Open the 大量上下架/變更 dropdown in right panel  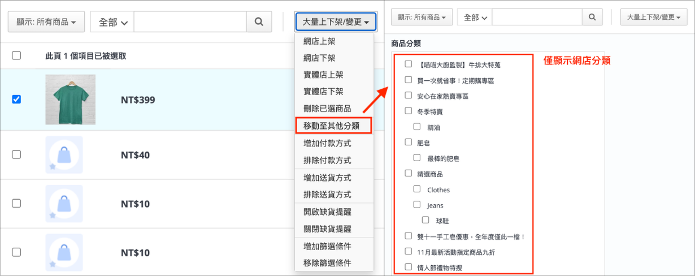pos(655,17)
